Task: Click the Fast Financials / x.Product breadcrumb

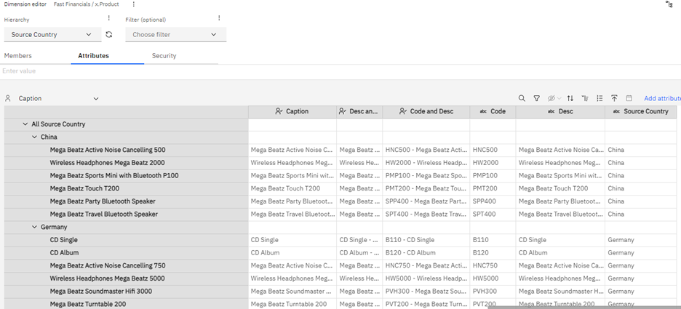Action: click(87, 4)
